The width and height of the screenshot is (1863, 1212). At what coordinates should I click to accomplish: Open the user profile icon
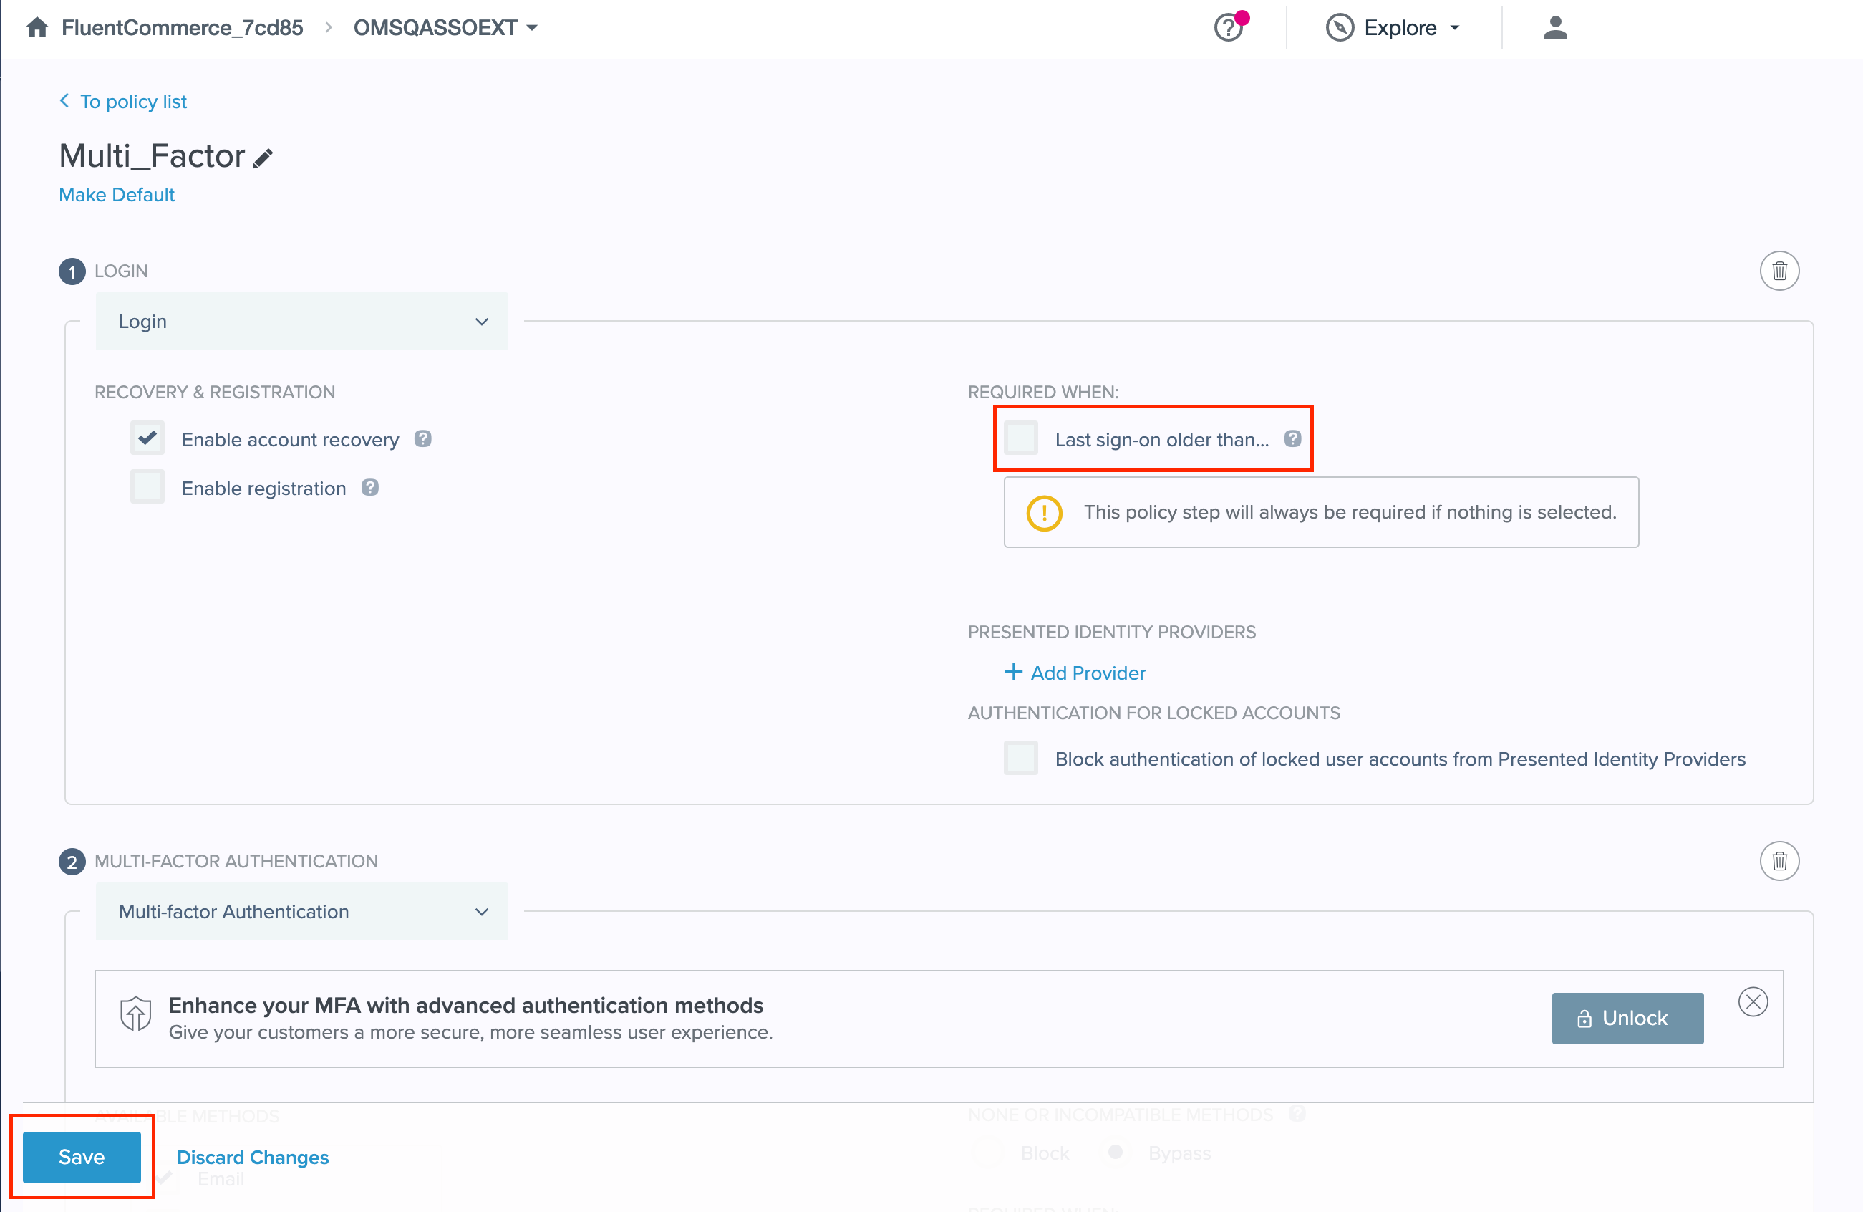[x=1554, y=27]
